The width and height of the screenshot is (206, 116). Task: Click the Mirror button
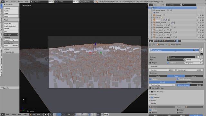coord(11,16)
